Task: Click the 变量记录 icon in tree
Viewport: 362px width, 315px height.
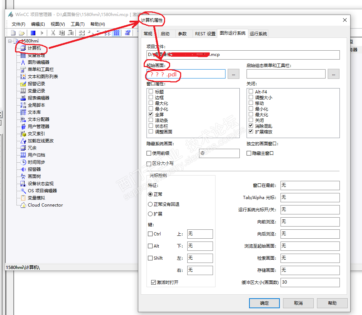Action: point(23,91)
